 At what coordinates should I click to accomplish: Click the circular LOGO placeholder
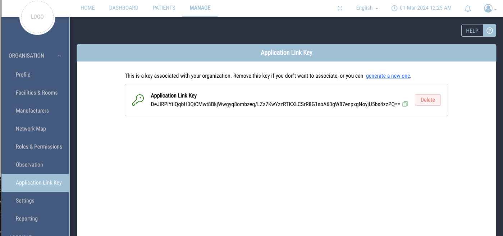click(37, 17)
